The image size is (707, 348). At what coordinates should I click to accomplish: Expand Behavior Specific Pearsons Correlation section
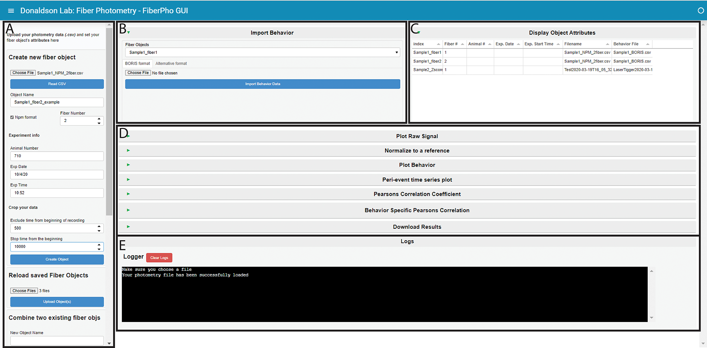pos(407,210)
